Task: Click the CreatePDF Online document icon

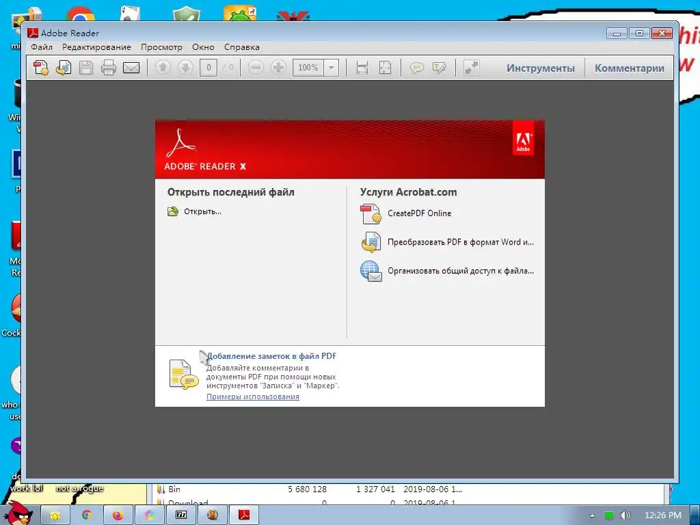Action: pos(371,213)
